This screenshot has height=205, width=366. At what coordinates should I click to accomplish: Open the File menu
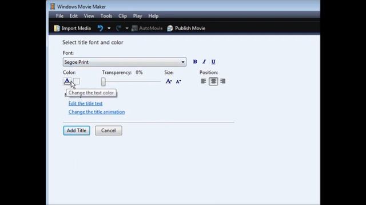[x=59, y=16]
